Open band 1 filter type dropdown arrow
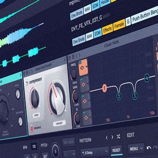Screen dimensions: 158x158 coord(86,67)
